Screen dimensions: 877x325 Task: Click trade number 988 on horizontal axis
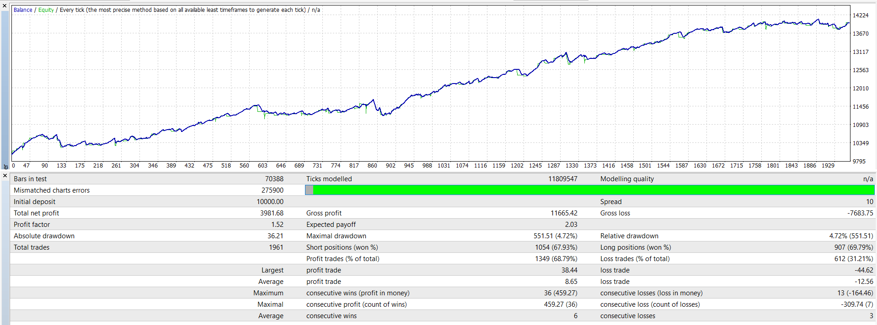(427, 165)
